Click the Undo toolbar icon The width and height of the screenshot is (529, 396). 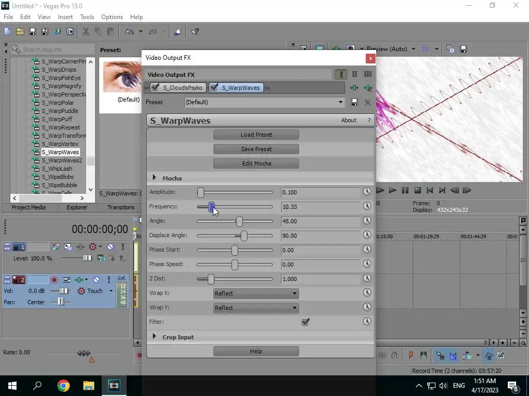coord(130,31)
